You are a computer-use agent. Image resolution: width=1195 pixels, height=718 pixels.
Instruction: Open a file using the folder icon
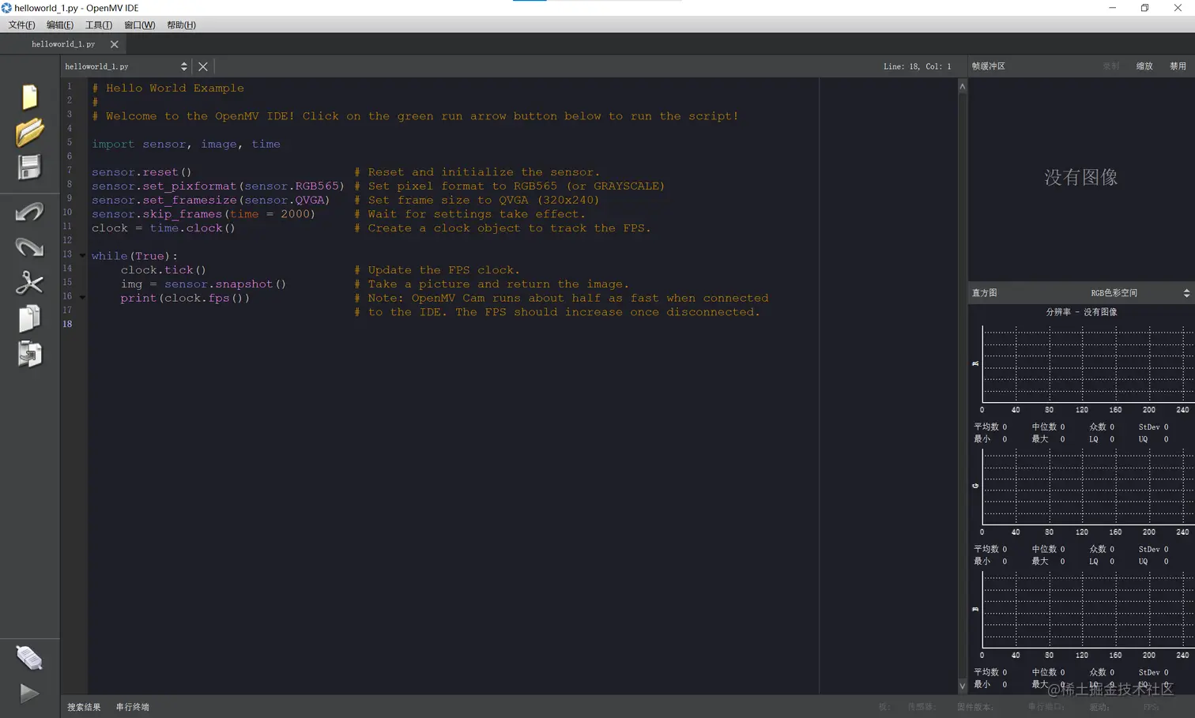pos(29,132)
